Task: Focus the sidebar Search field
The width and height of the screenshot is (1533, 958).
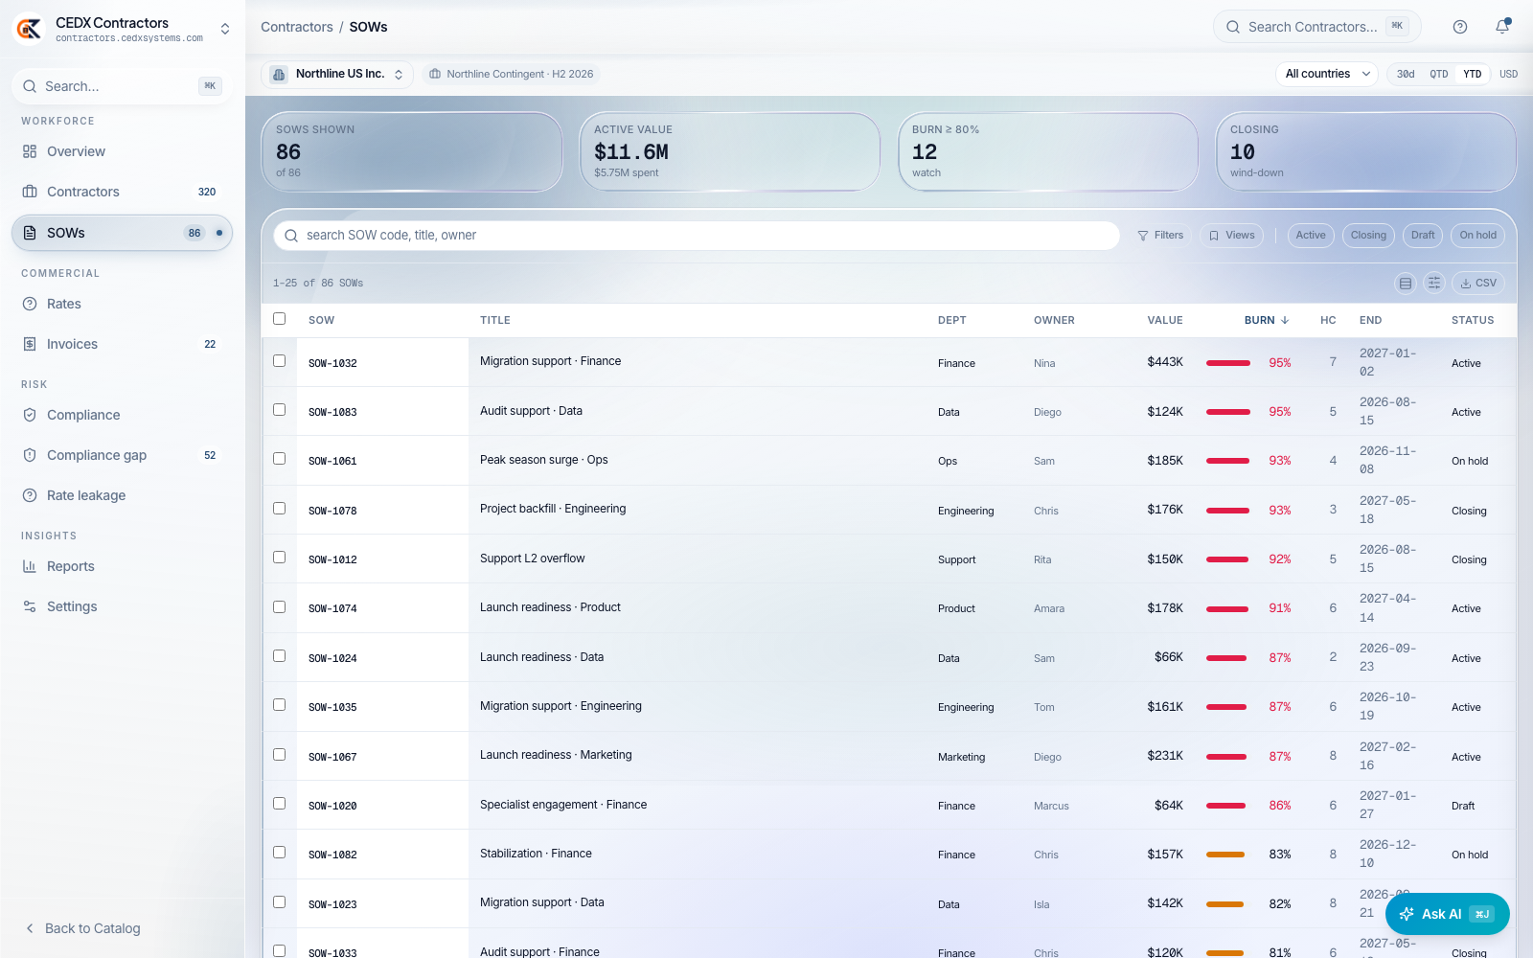Action: tap(122, 86)
